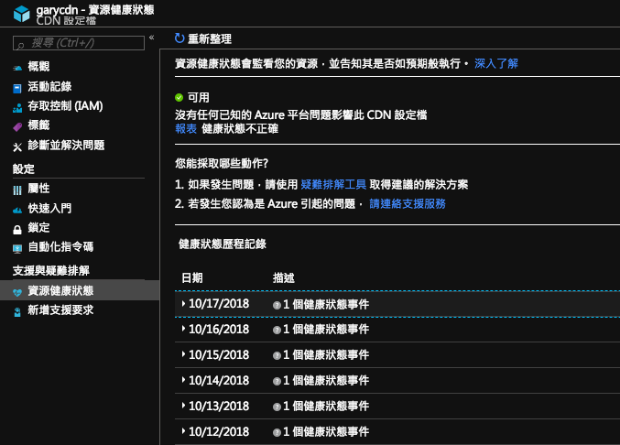
Task: Open the 快速入門 menu item
Action: point(49,208)
